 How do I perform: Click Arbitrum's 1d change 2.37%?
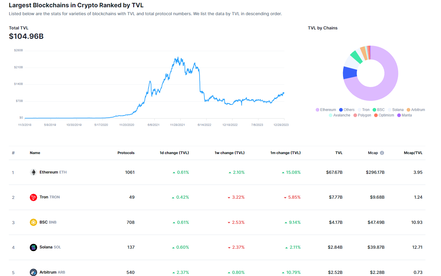(180, 272)
